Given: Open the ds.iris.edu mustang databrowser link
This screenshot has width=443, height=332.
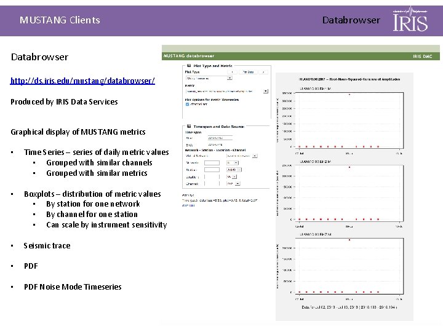Looking at the screenshot, I should pos(82,81).
